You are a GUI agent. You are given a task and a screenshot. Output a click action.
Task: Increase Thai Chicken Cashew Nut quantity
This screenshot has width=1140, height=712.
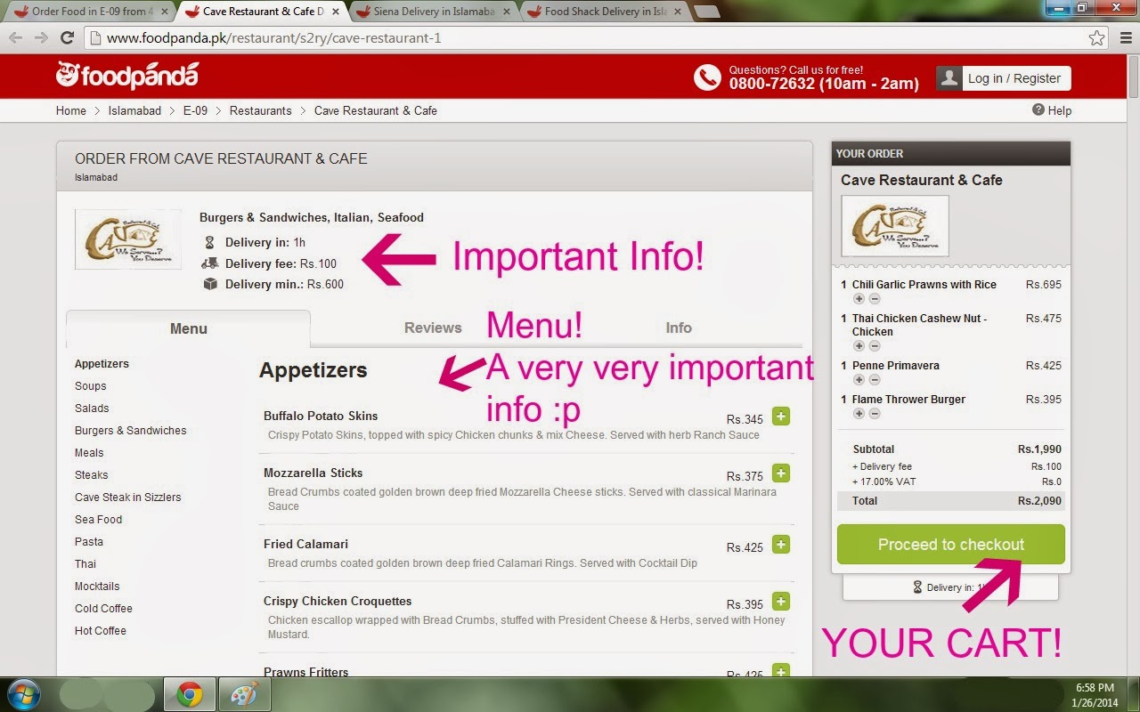click(x=859, y=346)
